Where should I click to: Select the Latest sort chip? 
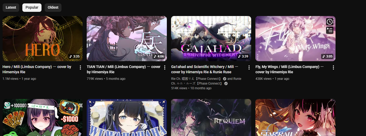coord(11,7)
